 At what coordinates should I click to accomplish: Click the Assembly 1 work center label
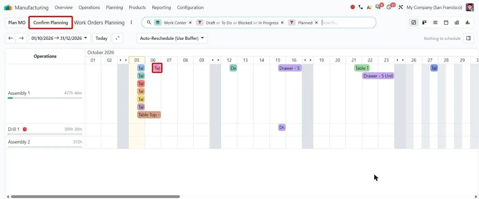click(x=19, y=93)
